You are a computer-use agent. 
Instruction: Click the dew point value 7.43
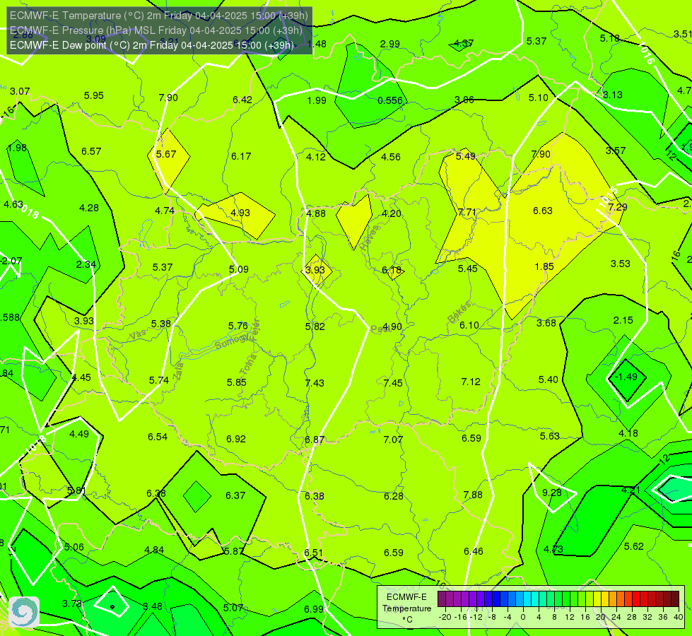[315, 383]
